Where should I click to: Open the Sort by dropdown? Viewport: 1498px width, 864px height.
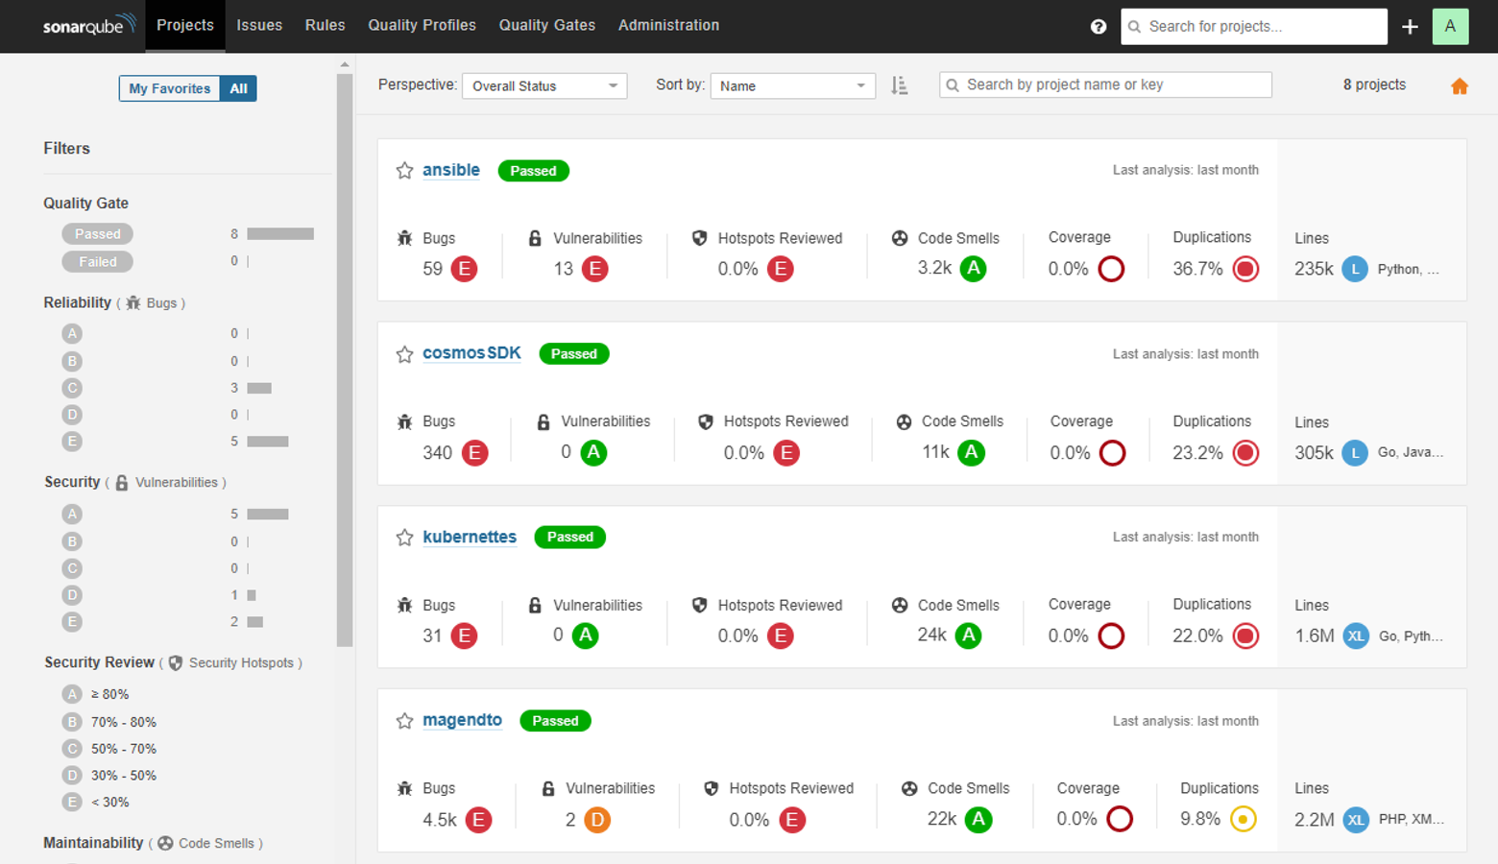(x=791, y=85)
